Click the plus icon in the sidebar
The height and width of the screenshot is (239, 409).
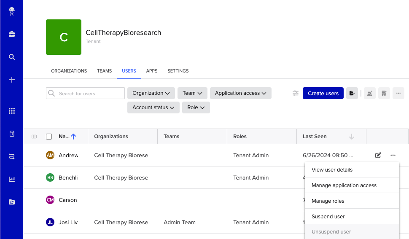[x=12, y=80]
